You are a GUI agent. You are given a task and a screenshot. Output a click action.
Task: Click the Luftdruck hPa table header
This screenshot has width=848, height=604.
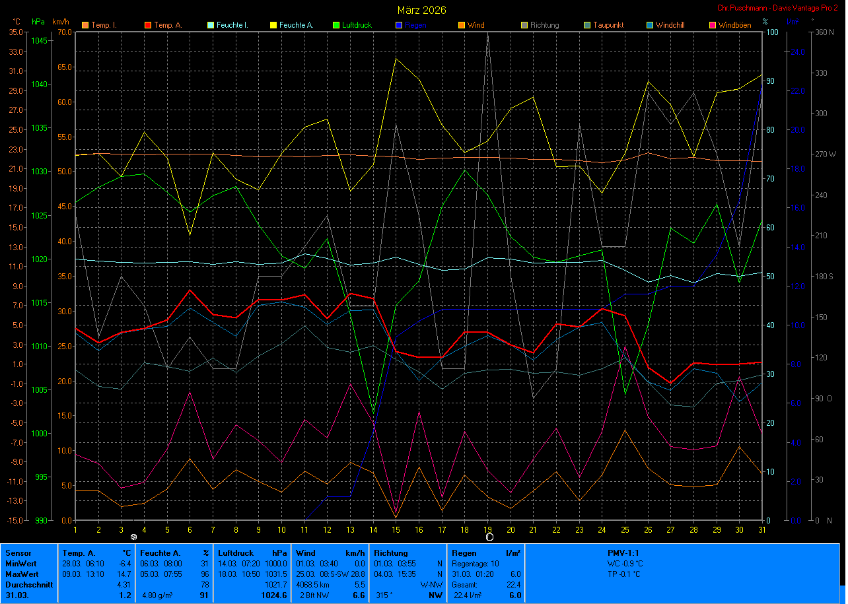253,553
